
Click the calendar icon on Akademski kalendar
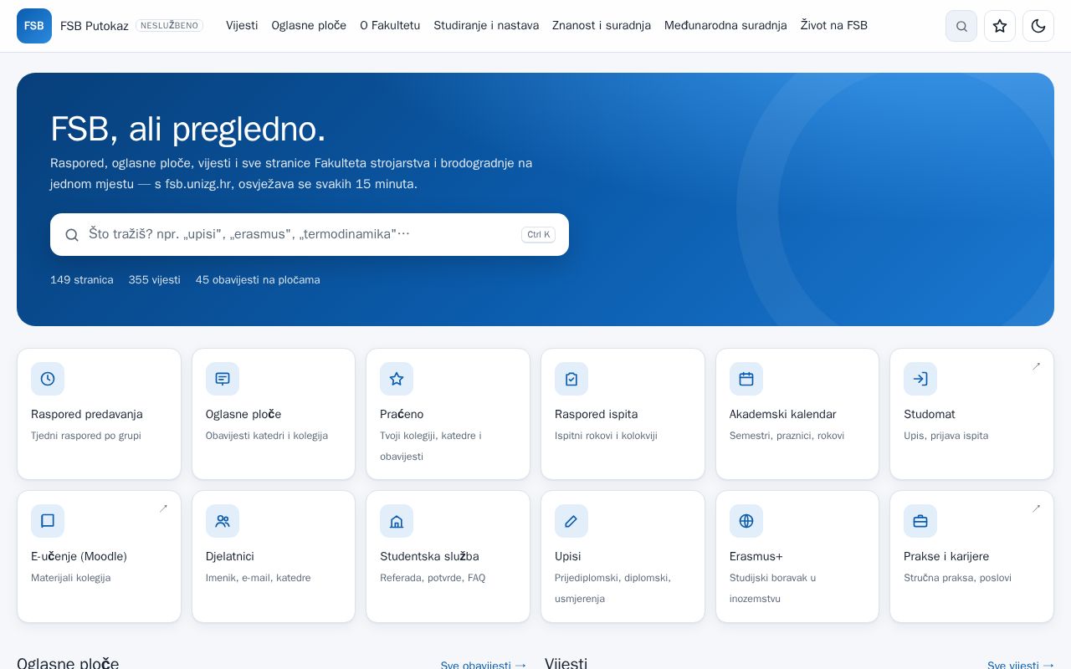pos(746,379)
